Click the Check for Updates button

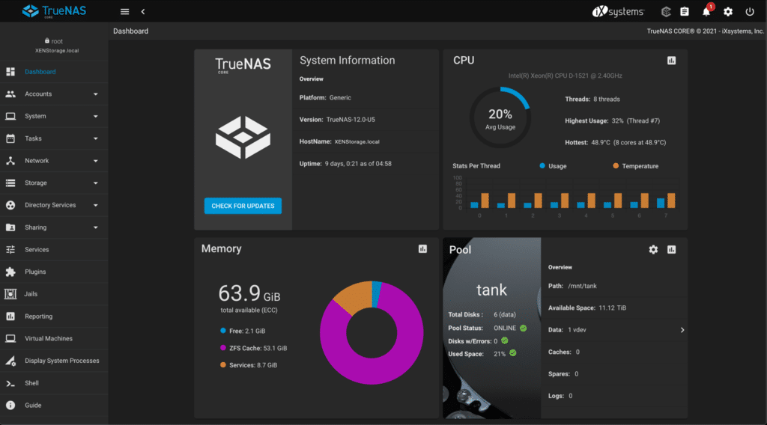pyautogui.click(x=243, y=206)
